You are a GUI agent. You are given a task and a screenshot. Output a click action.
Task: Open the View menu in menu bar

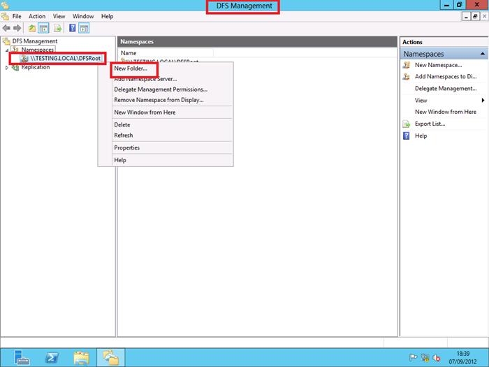[x=59, y=16]
